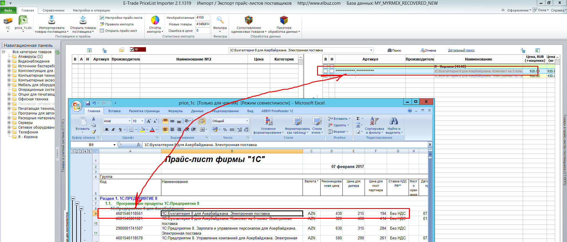Image resolution: width=567 pixels, height=242 pixels.
Task: Click the Поиск button
Action: click(394, 50)
